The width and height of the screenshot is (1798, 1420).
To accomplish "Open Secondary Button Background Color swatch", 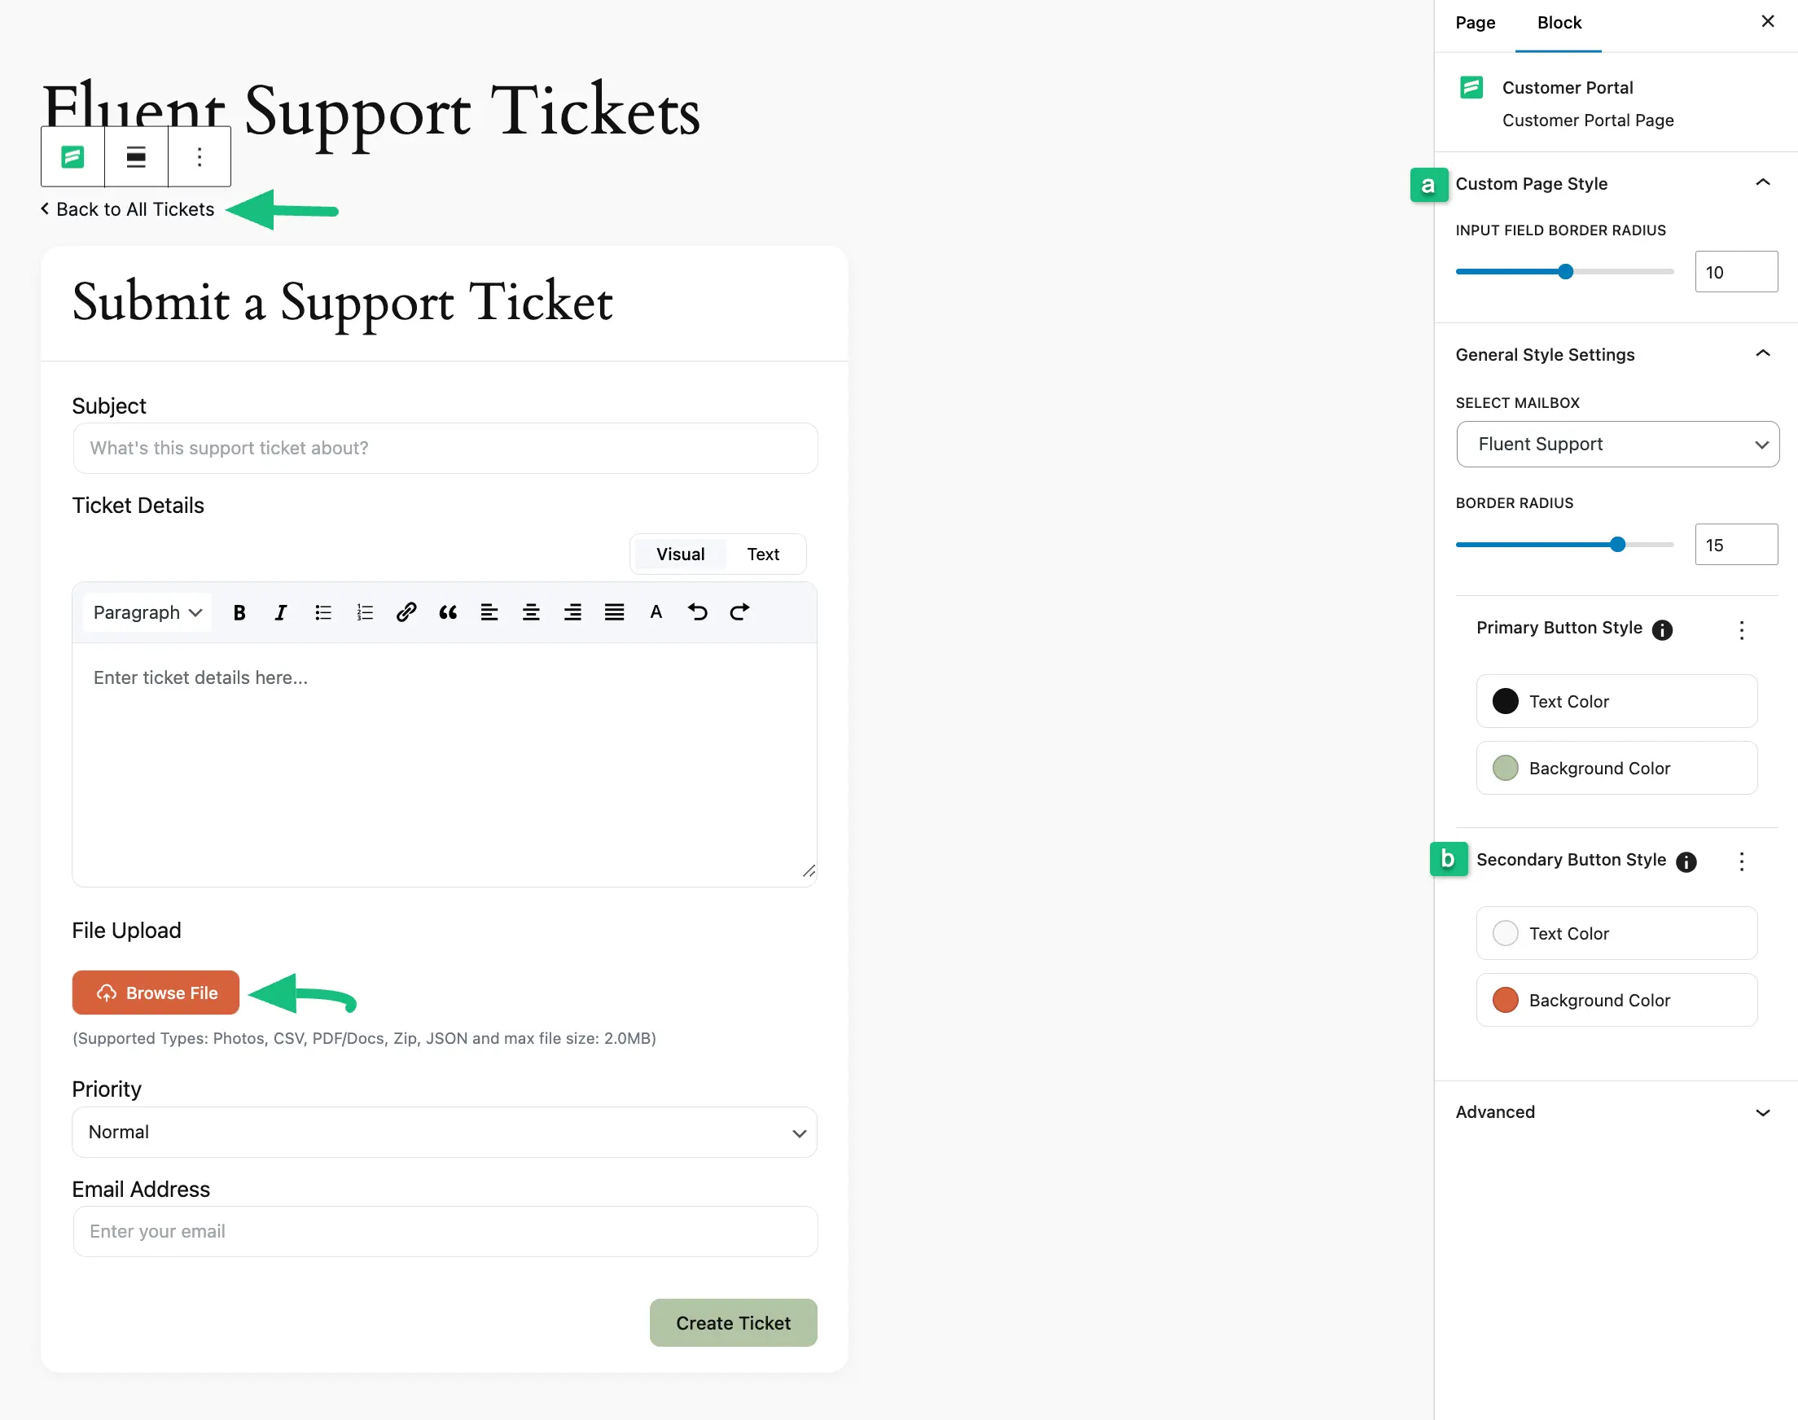I will [1506, 1000].
